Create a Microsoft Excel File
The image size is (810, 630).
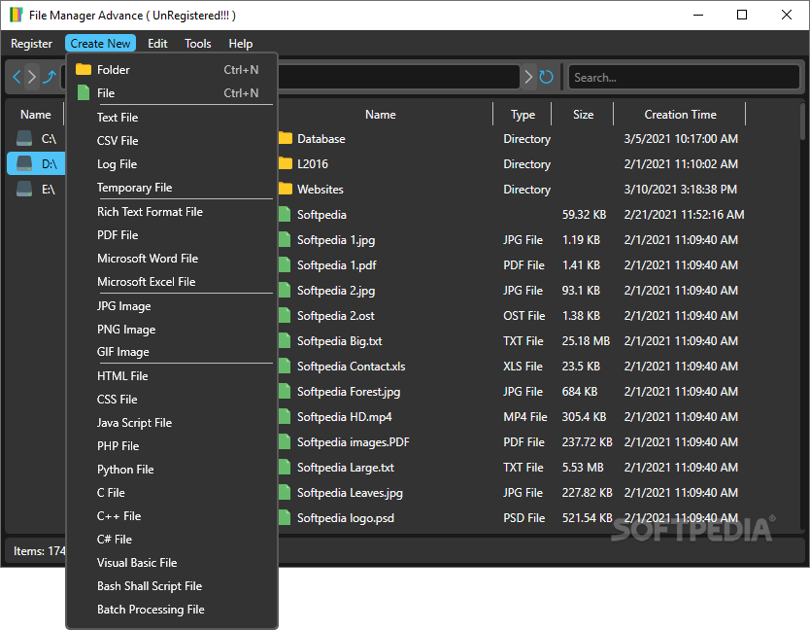click(x=172, y=281)
